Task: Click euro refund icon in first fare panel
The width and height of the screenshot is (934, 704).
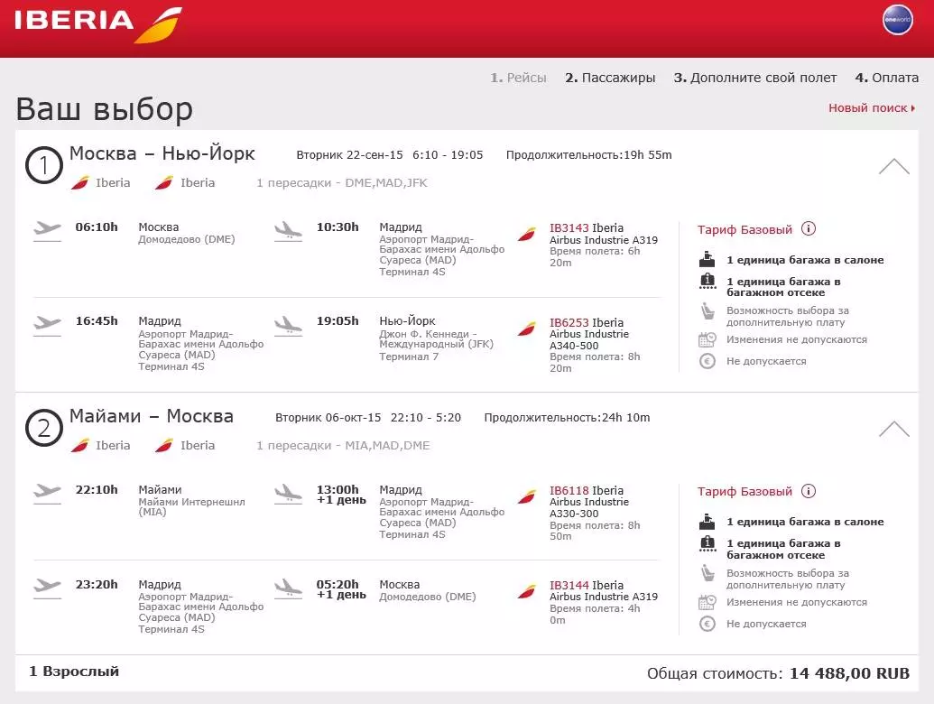Action: tap(707, 361)
